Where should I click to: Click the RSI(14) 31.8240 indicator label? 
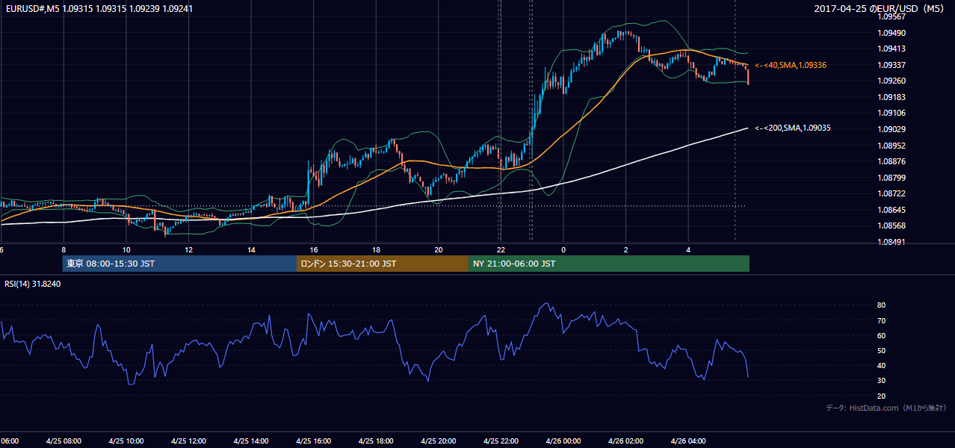[x=33, y=284]
